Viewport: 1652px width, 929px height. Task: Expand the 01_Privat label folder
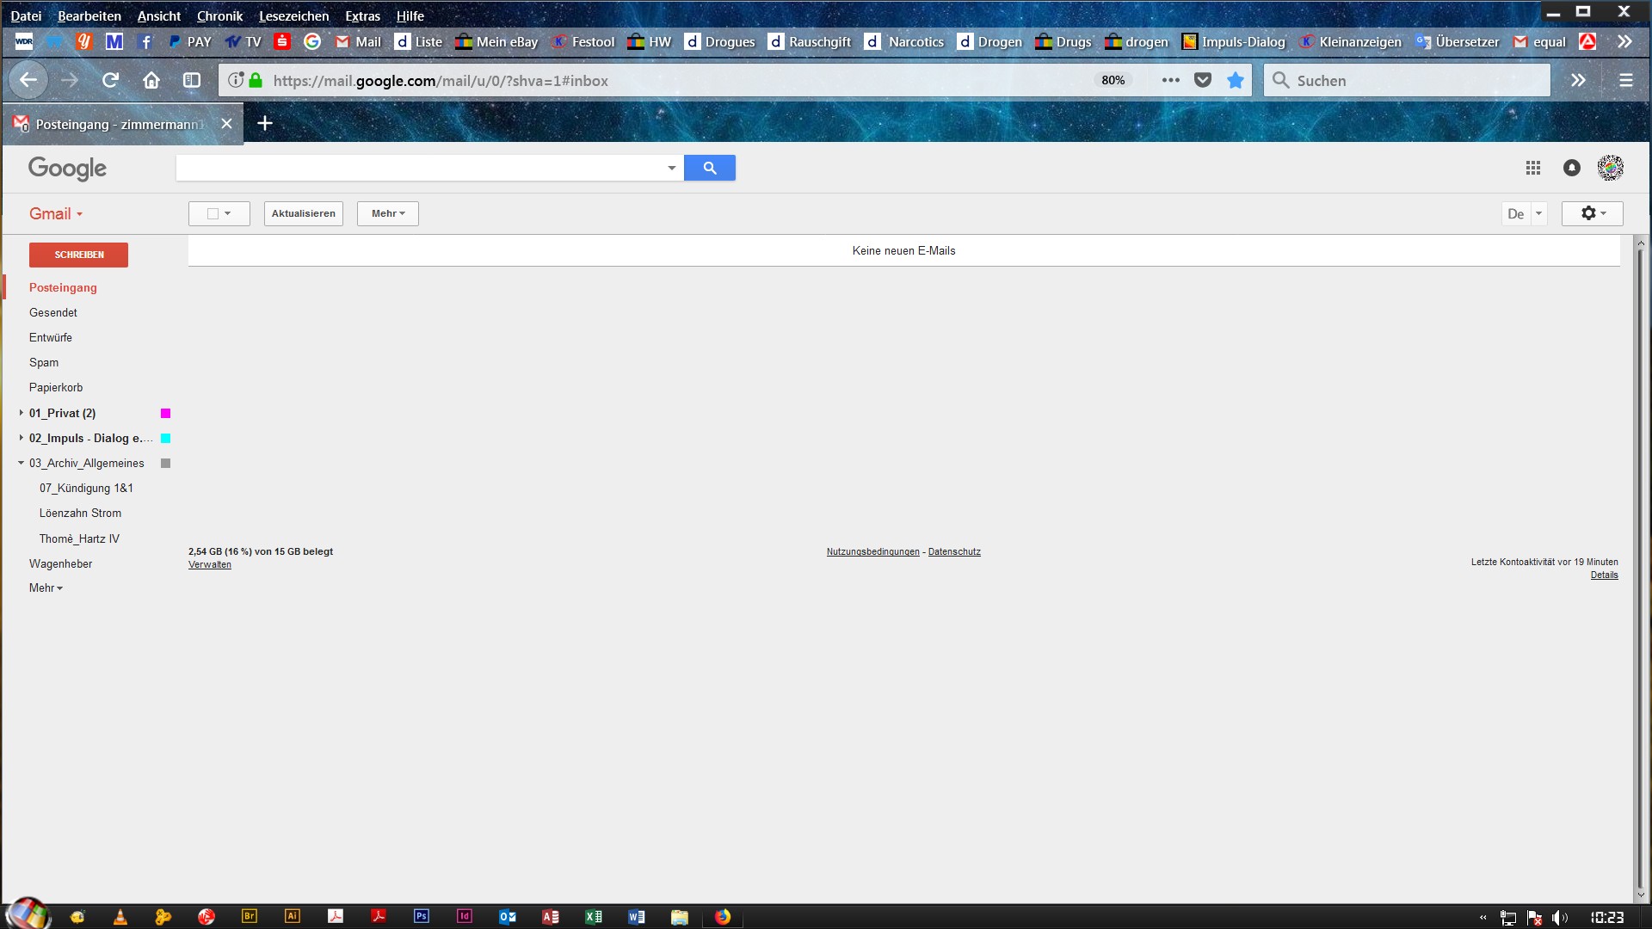(21, 413)
